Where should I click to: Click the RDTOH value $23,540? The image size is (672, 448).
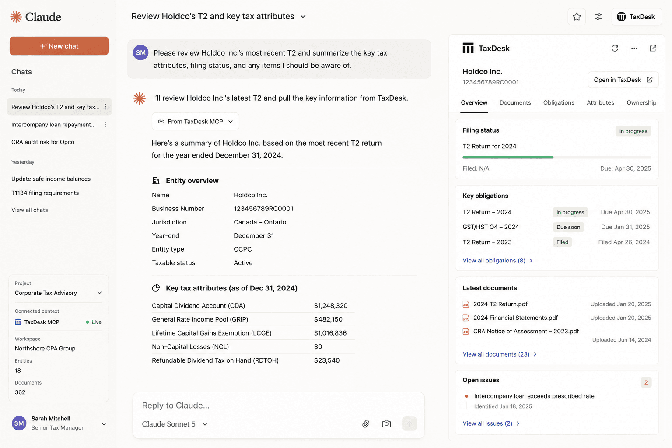click(327, 360)
